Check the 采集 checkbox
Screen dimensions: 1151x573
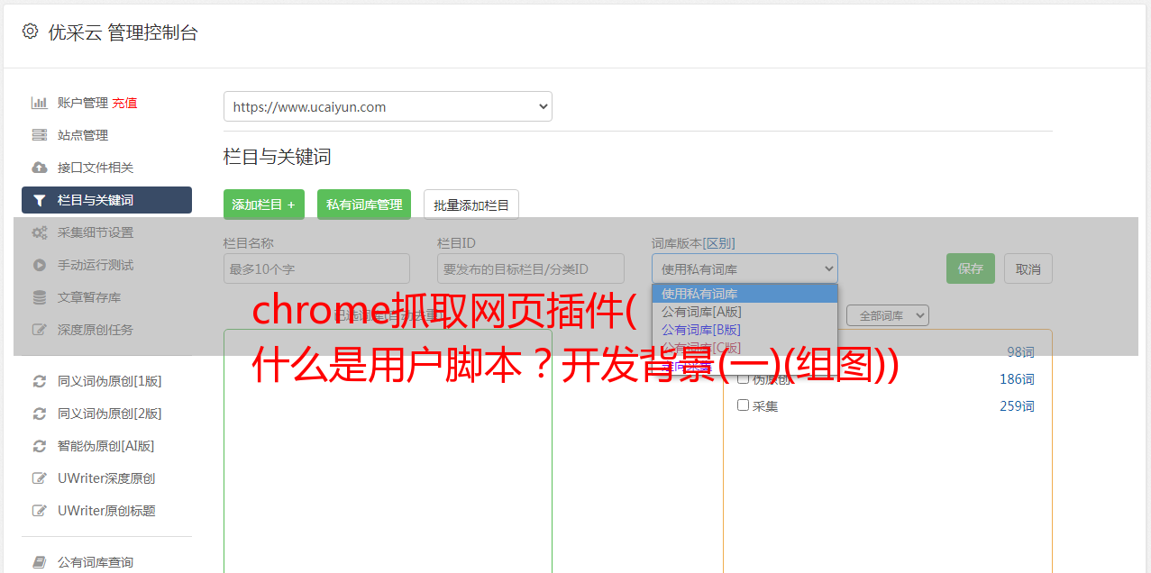744,405
